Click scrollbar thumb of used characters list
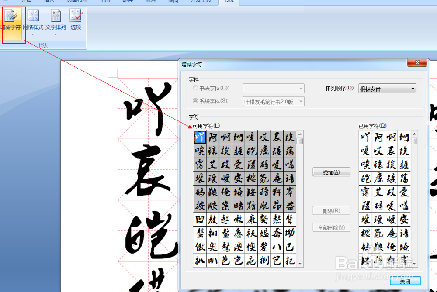 point(414,141)
